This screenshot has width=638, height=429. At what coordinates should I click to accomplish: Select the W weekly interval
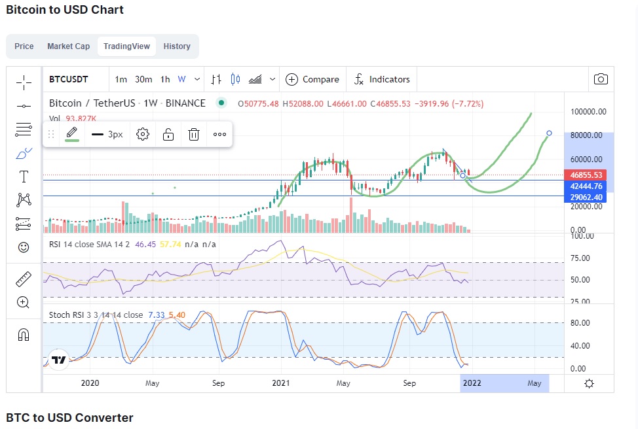coord(182,79)
